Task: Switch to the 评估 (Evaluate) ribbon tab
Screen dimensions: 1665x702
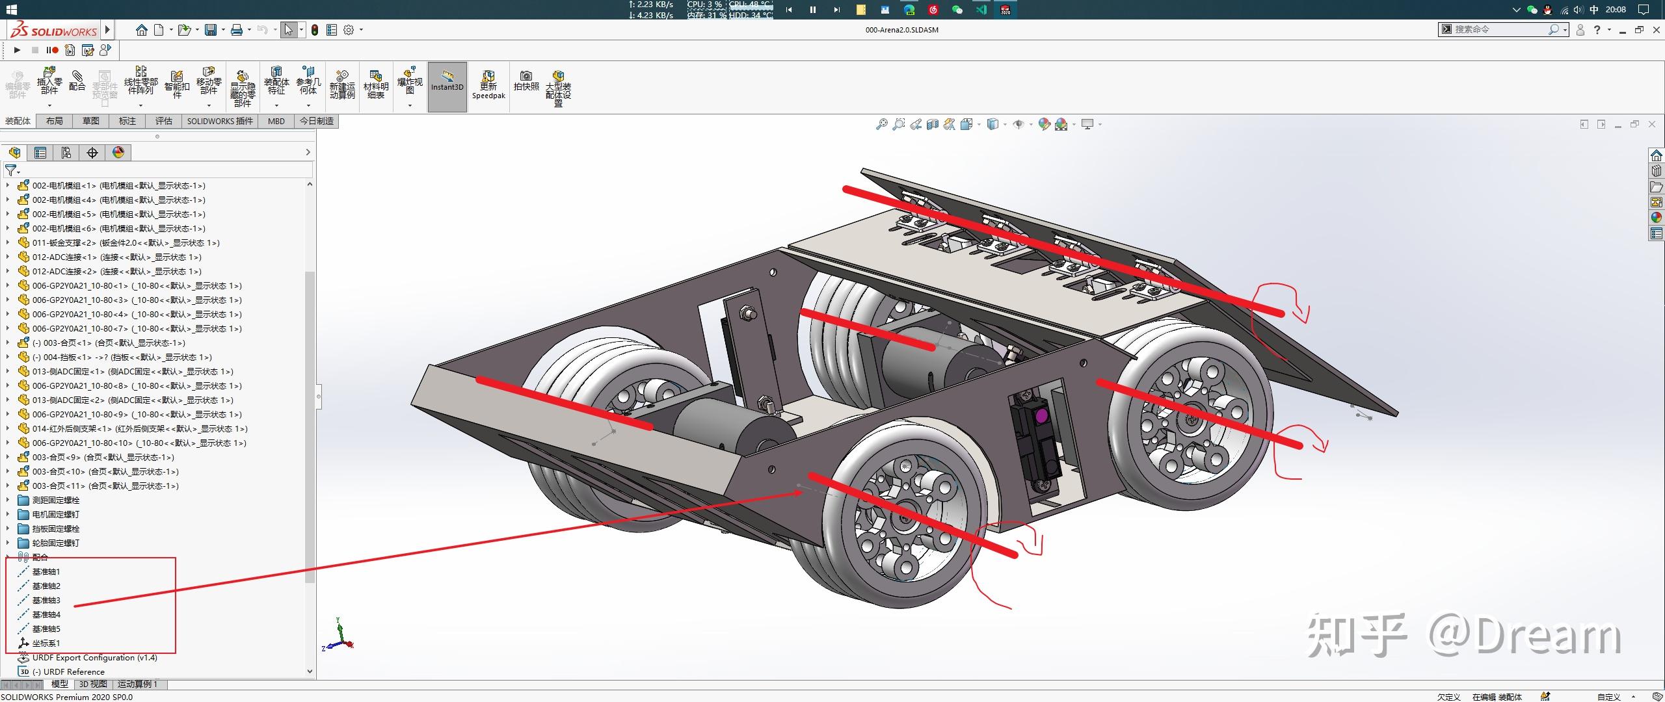Action: pos(163,121)
